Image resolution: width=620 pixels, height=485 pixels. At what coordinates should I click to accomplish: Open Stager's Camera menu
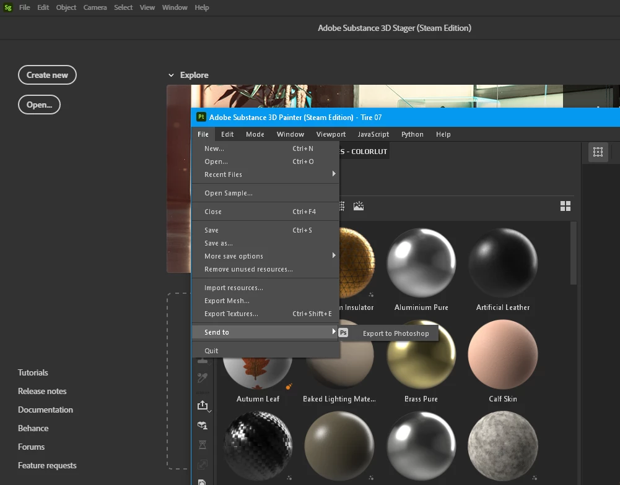(95, 7)
